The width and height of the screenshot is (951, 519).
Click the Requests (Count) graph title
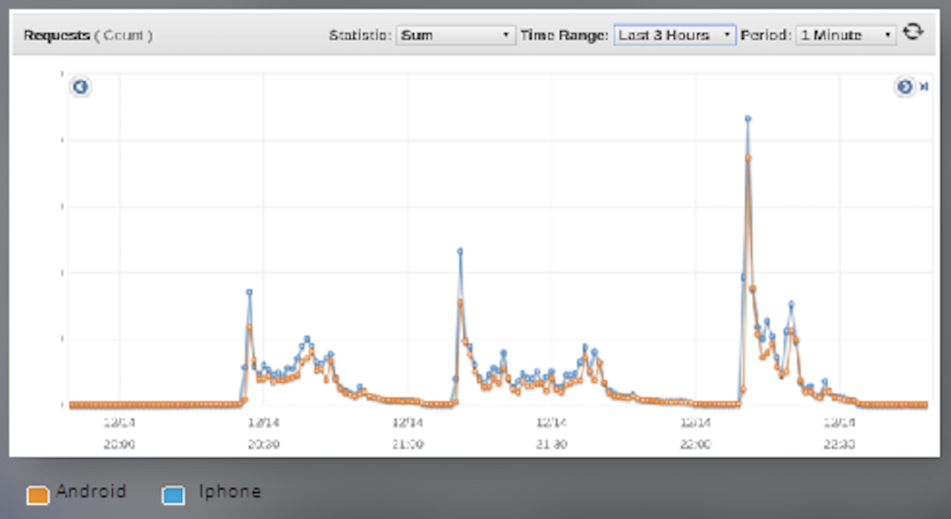(88, 35)
